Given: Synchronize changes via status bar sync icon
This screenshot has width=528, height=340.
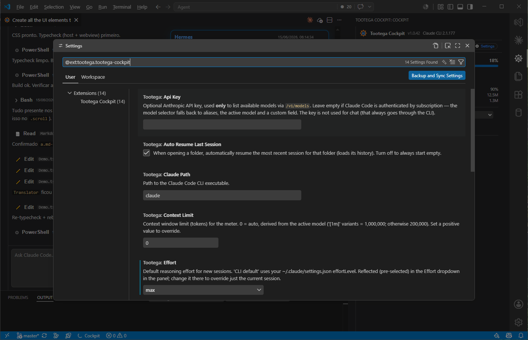Looking at the screenshot, I should click(44, 336).
